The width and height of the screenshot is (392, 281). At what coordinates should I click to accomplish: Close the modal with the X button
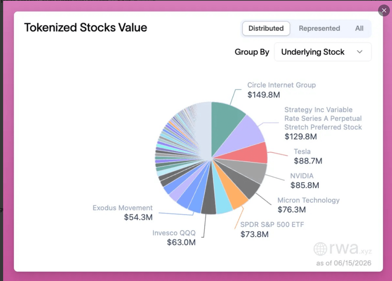pos(384,10)
